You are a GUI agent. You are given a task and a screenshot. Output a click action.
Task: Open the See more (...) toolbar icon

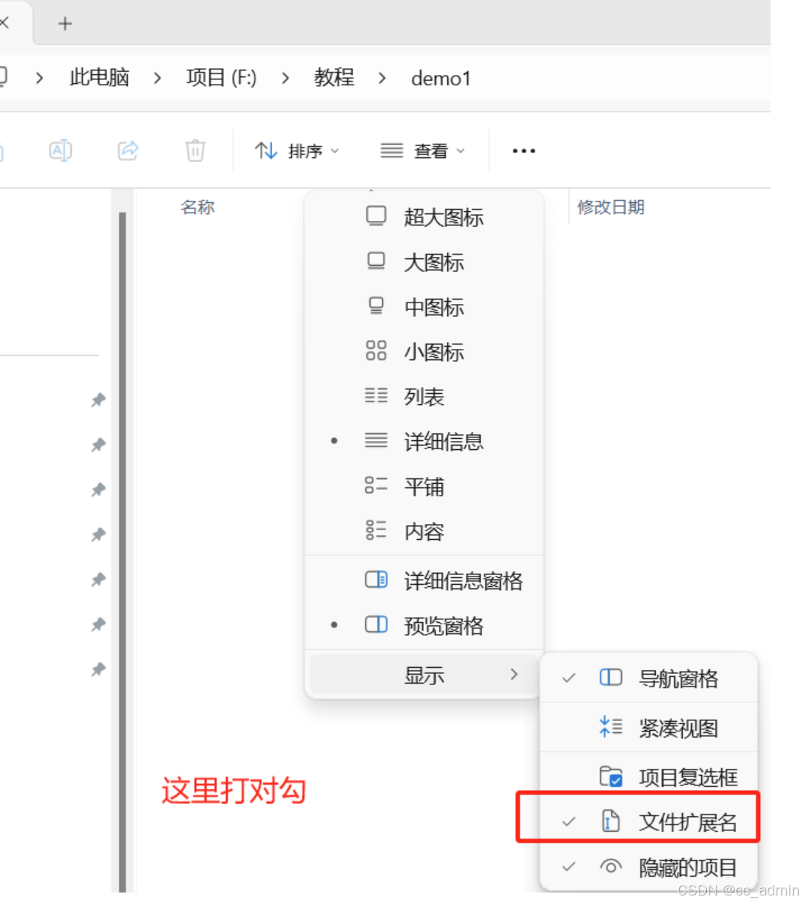click(x=523, y=150)
